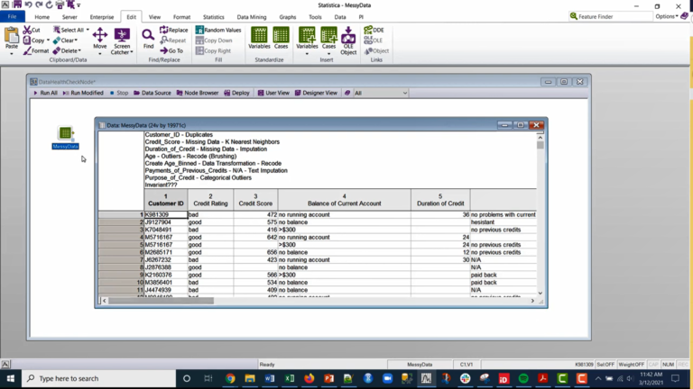Expand the Select All dropdown arrow
The width and height of the screenshot is (693, 389).
pos(88,30)
